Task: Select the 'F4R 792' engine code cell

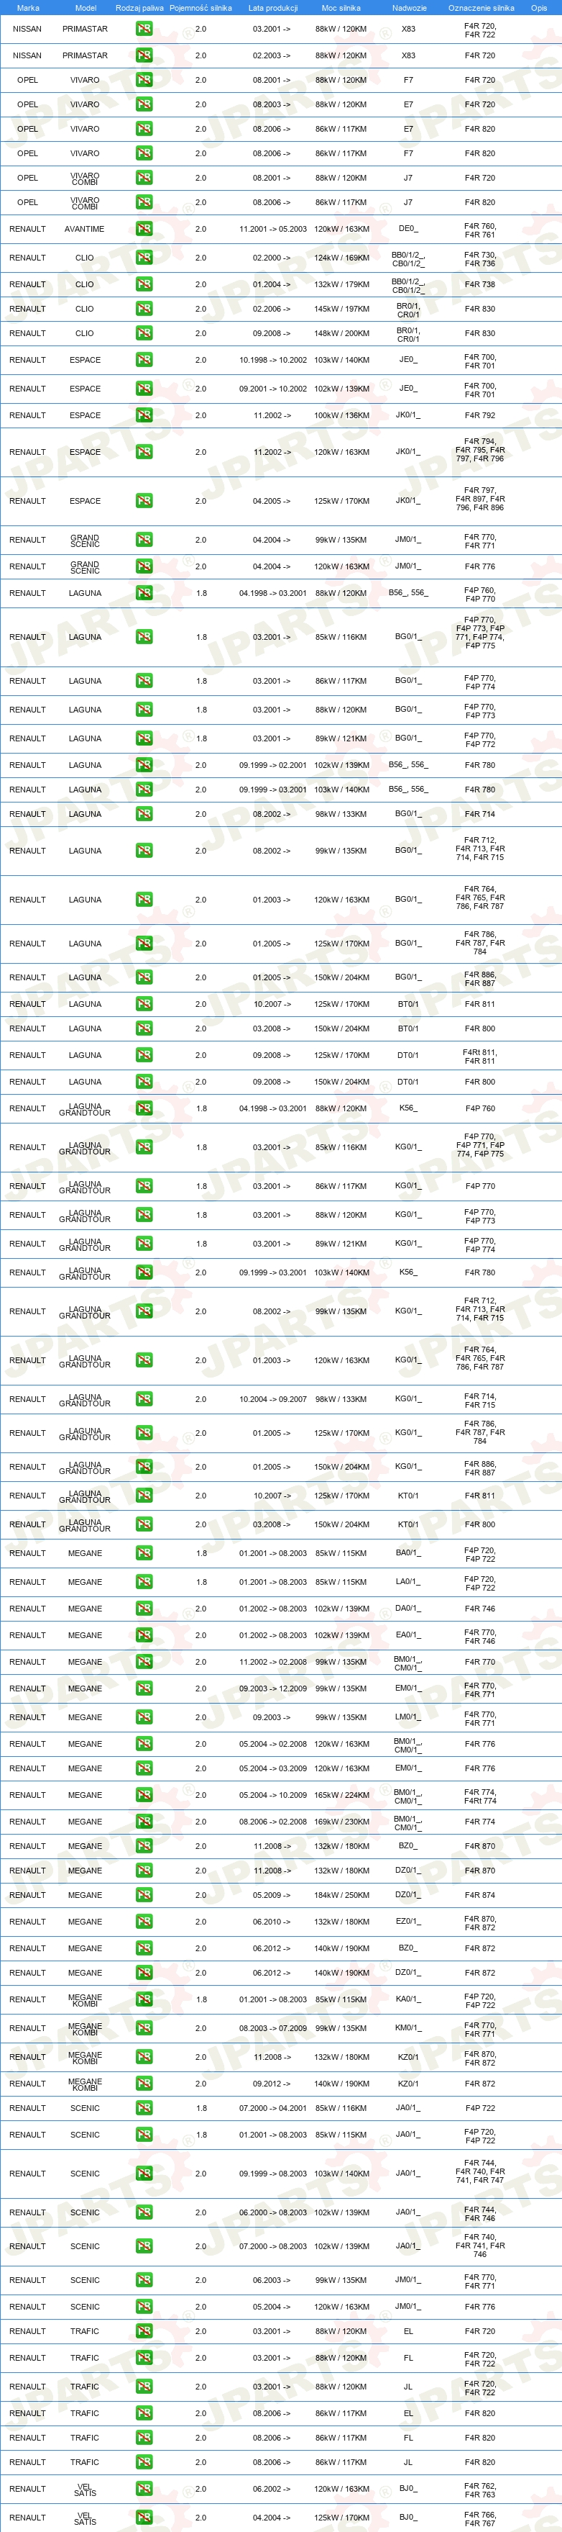Action: click(x=479, y=415)
